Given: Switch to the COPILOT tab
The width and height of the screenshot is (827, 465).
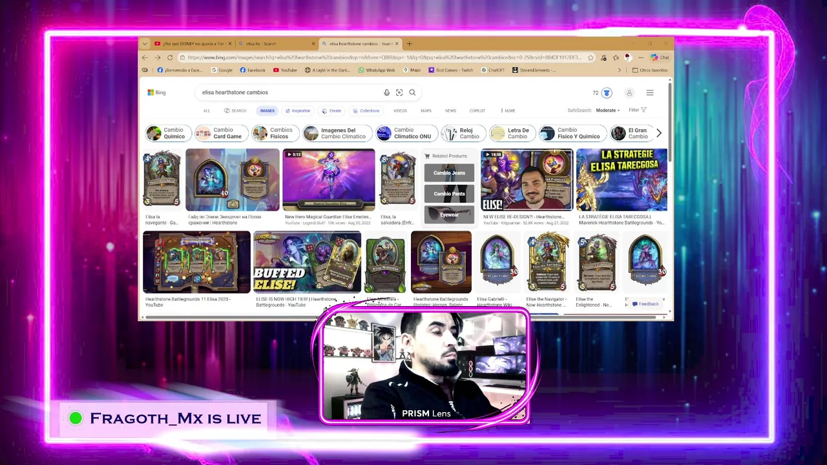Looking at the screenshot, I should tap(477, 110).
